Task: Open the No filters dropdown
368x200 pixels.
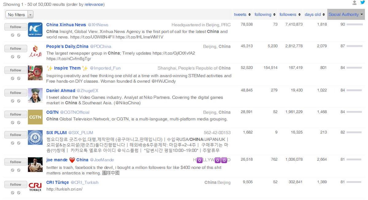Action: pyautogui.click(x=19, y=14)
